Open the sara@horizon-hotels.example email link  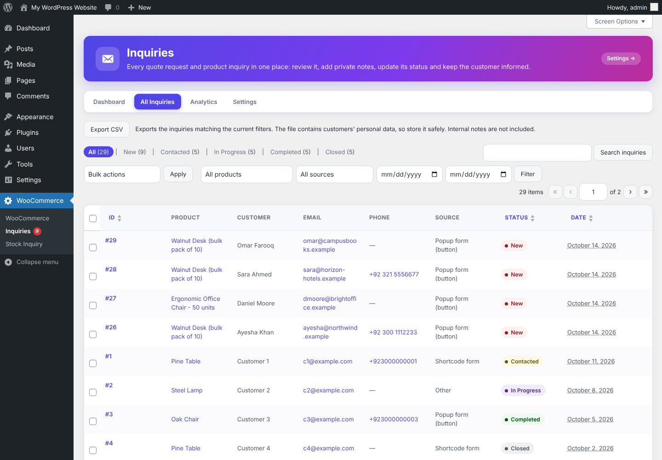(324, 274)
